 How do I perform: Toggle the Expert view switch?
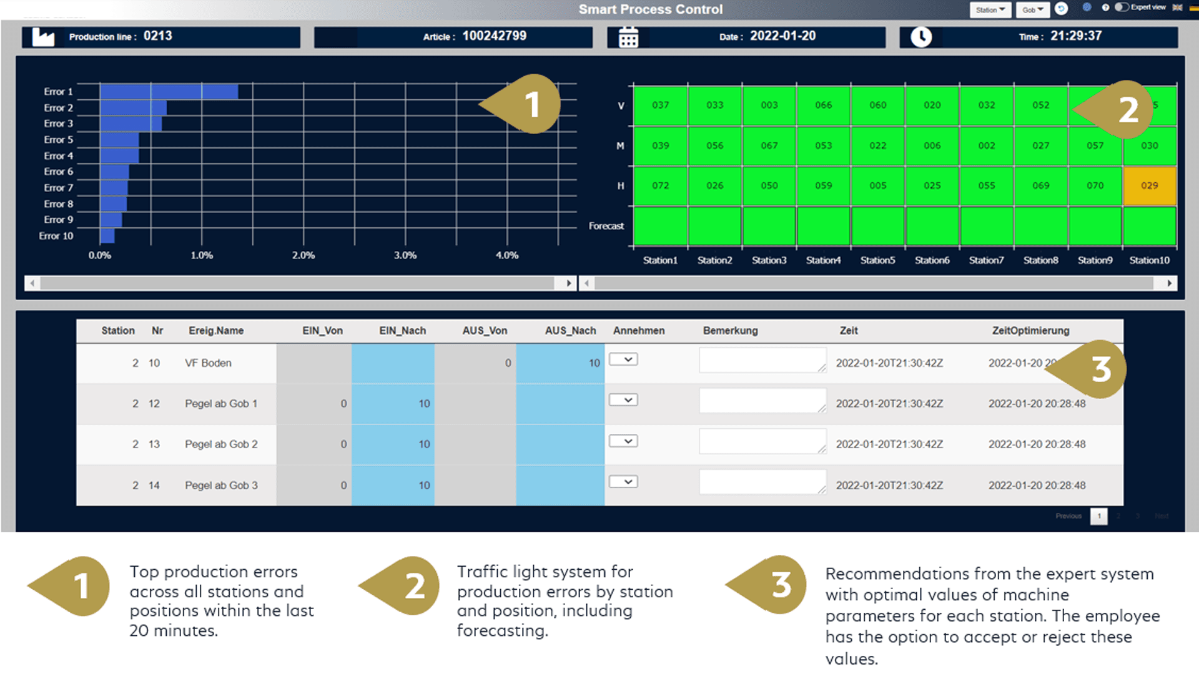1122,7
